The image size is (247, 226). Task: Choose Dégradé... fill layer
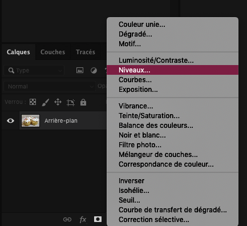click(172, 34)
